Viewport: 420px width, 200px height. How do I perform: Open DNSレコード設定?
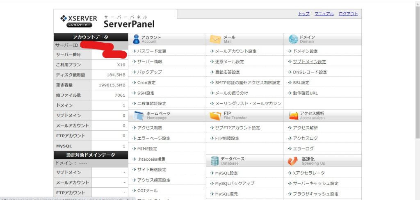tap(310, 72)
